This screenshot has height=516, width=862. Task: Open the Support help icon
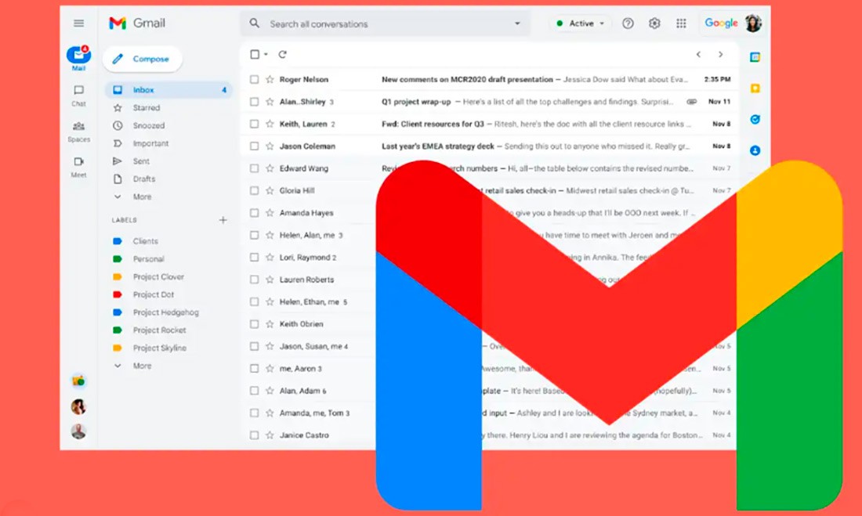click(628, 23)
